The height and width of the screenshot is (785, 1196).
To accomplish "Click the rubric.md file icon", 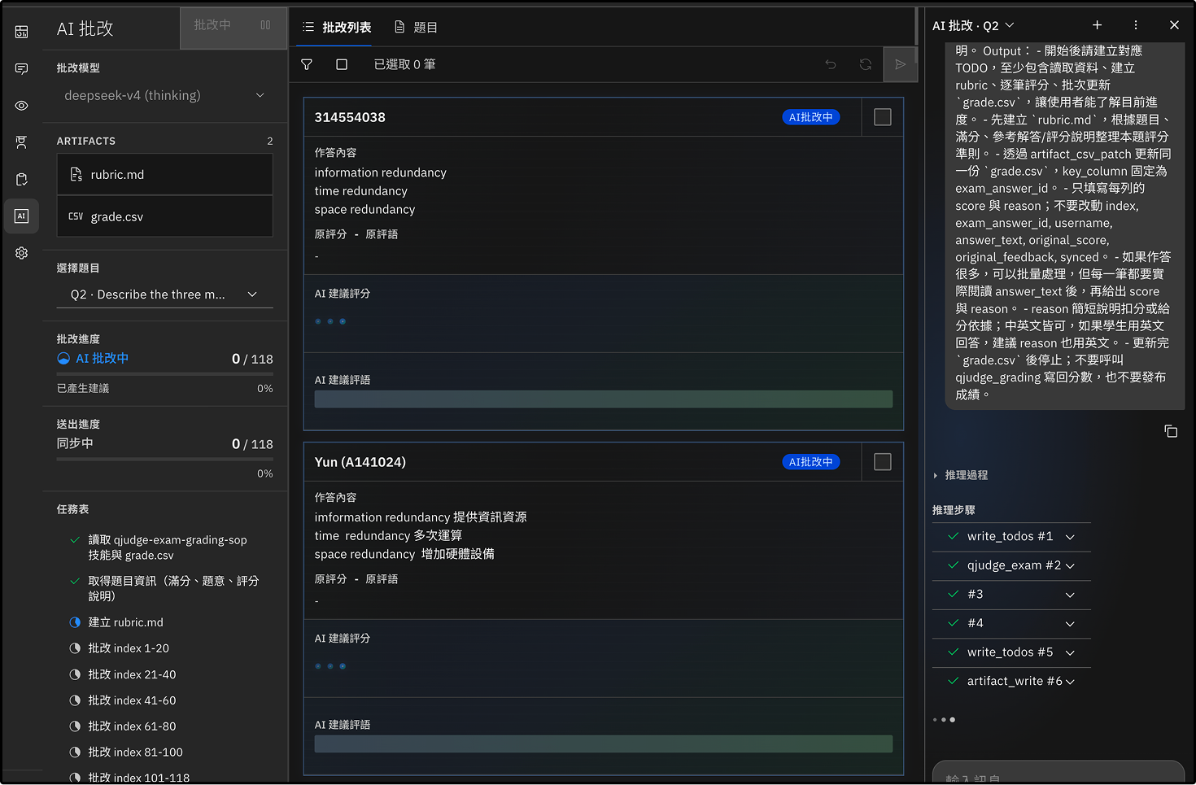I will coord(76,174).
